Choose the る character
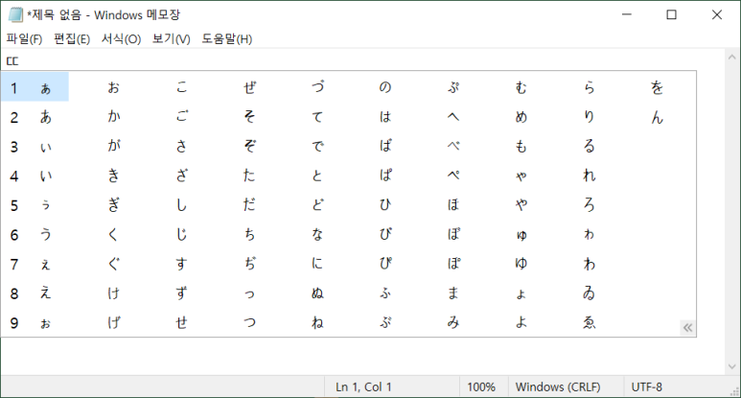This screenshot has width=741, height=398. tap(590, 146)
